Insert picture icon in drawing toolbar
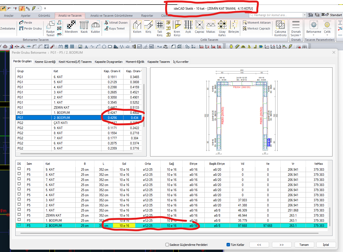This screenshot has width=343, height=252. tap(80, 47)
